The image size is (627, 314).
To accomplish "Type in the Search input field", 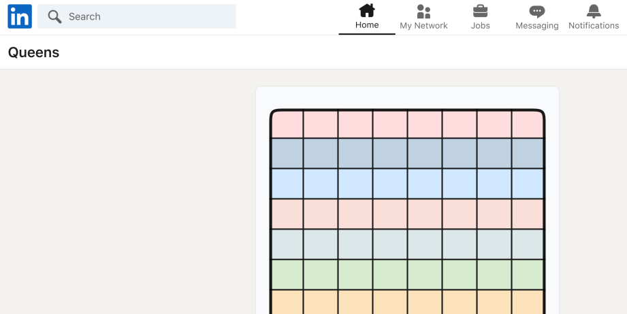I will (148, 16).
